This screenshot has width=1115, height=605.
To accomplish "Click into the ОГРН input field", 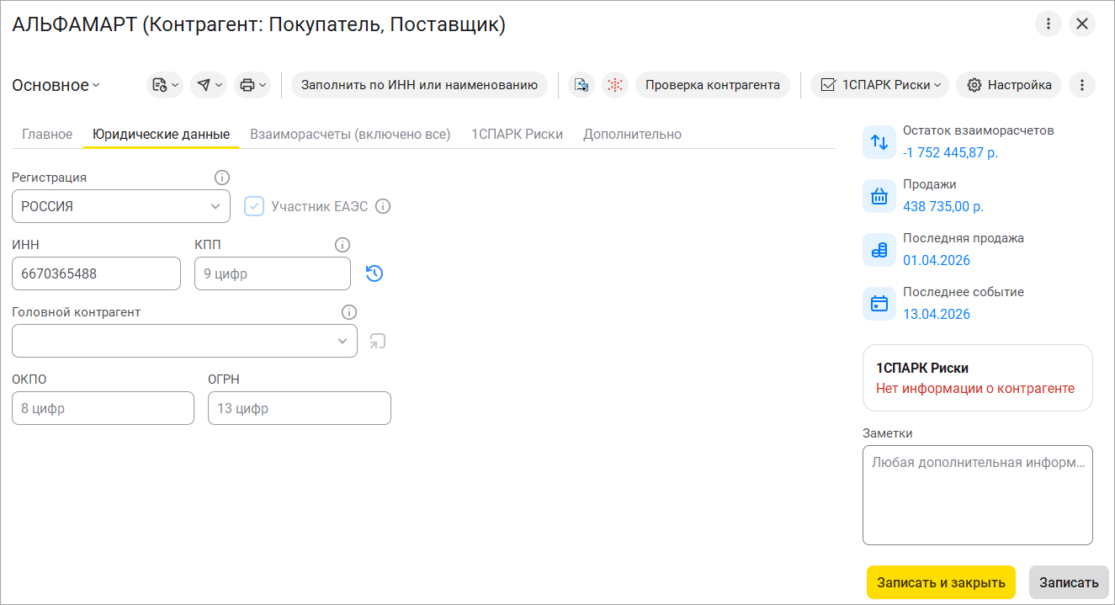I will 299,408.
